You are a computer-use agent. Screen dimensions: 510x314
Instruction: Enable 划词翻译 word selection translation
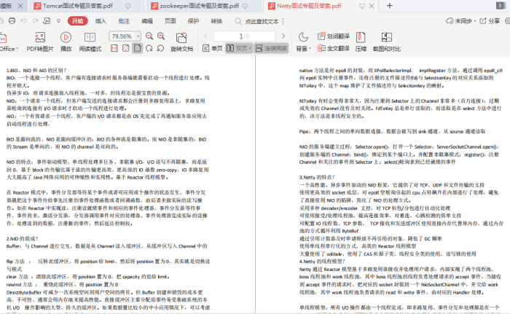(x=334, y=36)
